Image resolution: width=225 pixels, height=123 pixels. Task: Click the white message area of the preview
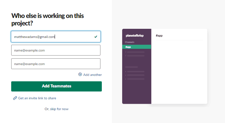coord(179,72)
